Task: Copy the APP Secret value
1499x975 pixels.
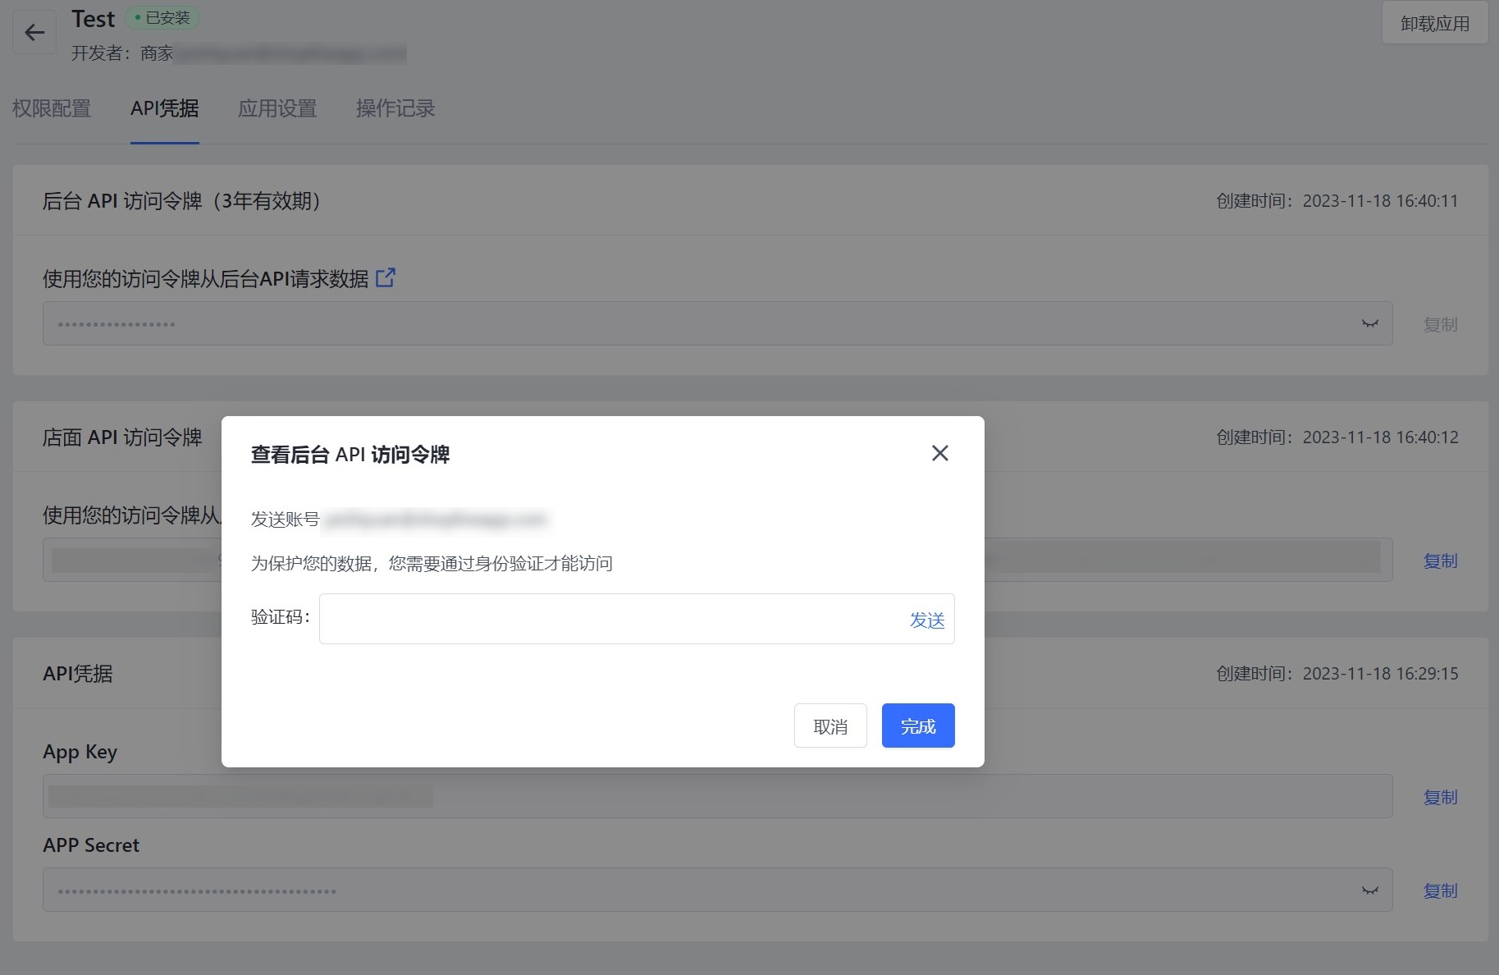Action: (x=1440, y=890)
